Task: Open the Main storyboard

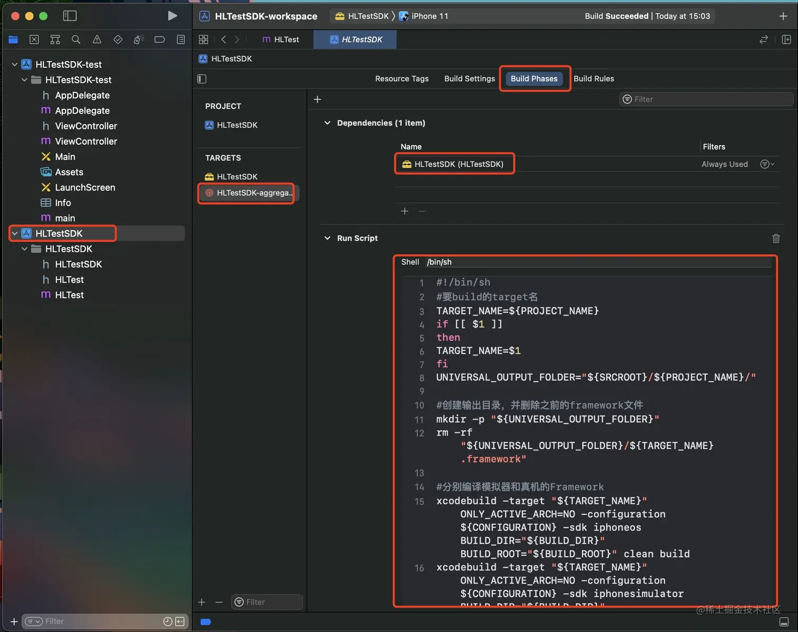Action: (58, 156)
